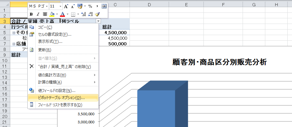
Task: Select column header D
Action: [x=149, y=5]
